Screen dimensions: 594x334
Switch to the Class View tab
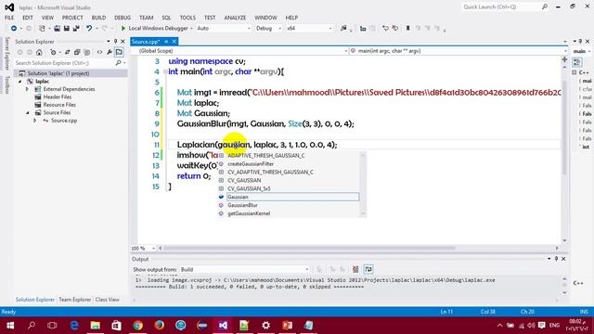108,300
